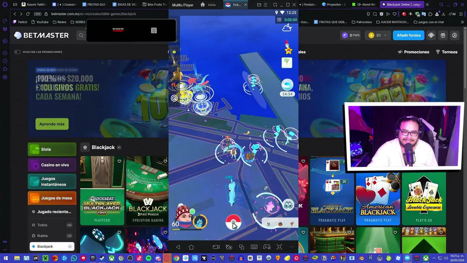This screenshot has width=467, height=263.
Task: Open the buddy Pokémon portrait in Pokémon GO
Action: tap(200, 221)
